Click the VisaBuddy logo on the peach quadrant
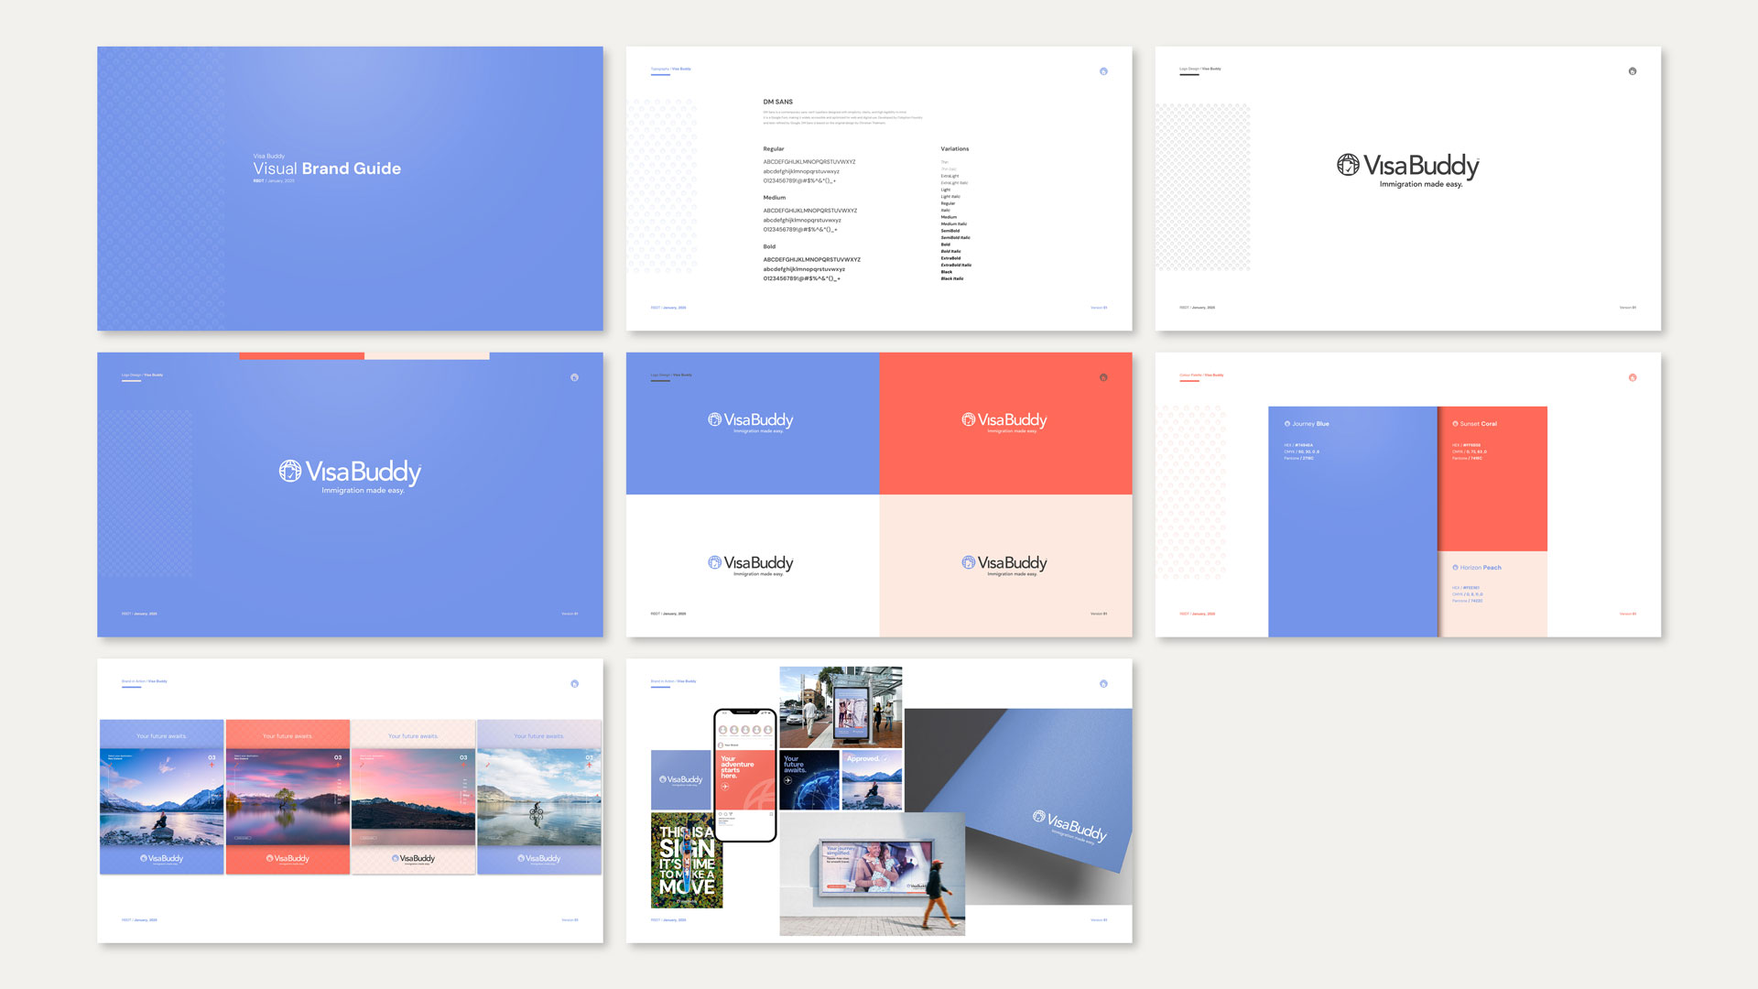 (x=1004, y=564)
